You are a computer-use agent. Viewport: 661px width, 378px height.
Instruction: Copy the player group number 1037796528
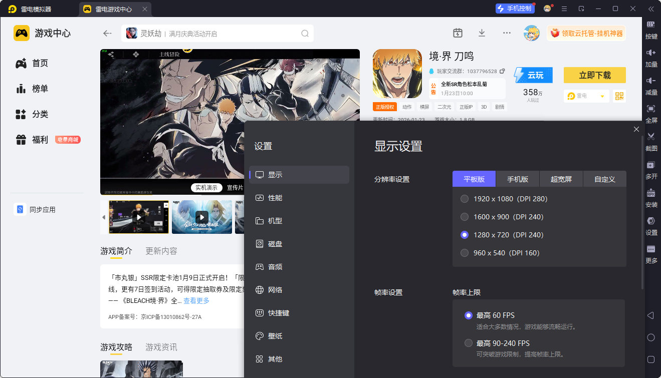click(502, 71)
